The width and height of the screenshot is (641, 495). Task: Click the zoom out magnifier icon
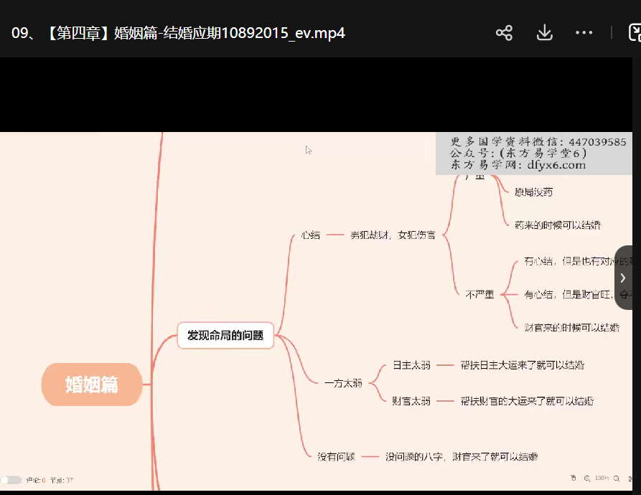pos(616,478)
